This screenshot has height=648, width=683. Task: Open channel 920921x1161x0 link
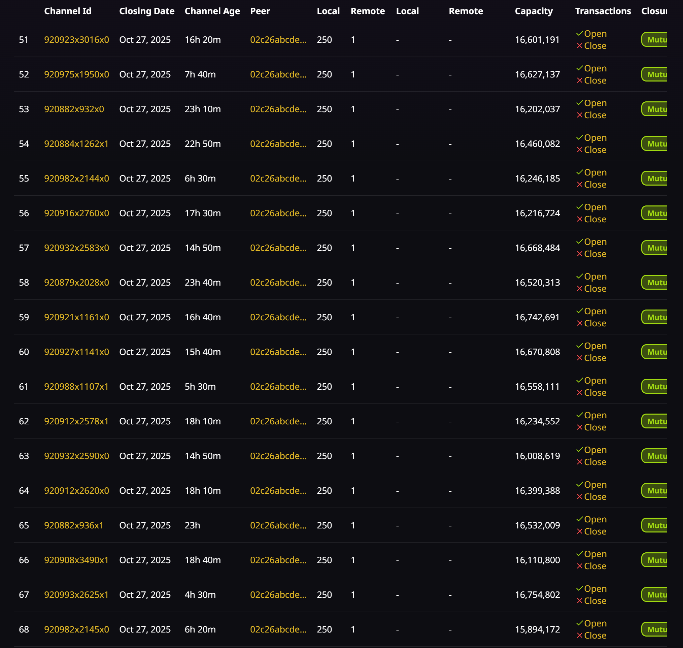(x=76, y=317)
